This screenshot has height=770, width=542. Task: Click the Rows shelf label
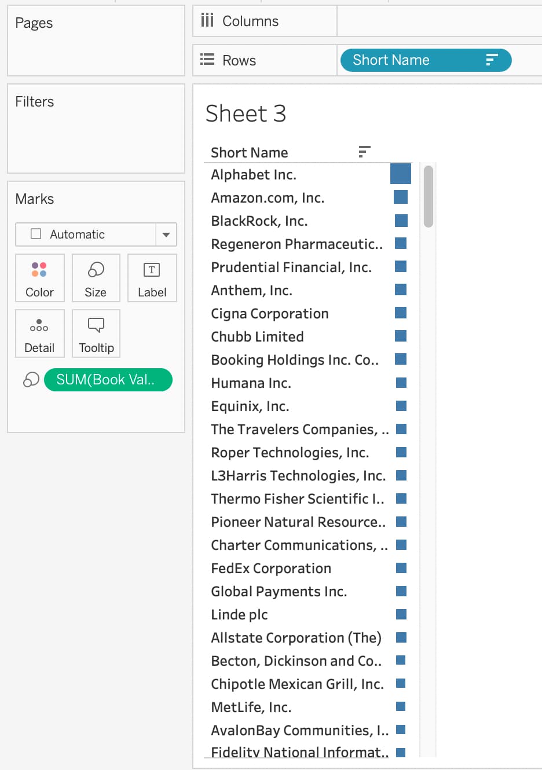[239, 60]
